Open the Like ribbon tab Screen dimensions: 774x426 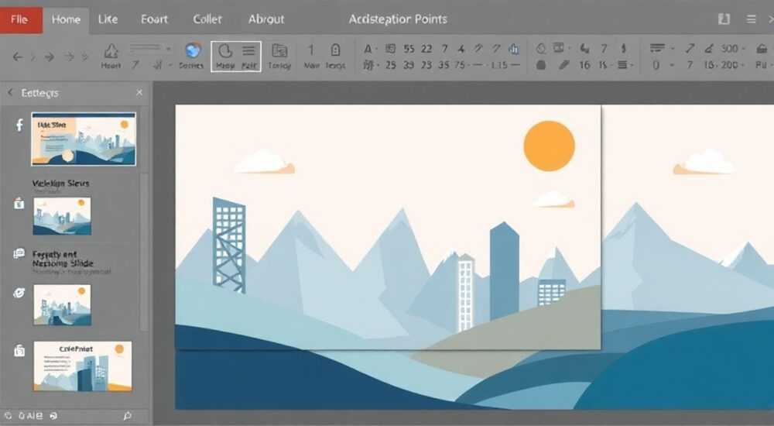pos(108,19)
